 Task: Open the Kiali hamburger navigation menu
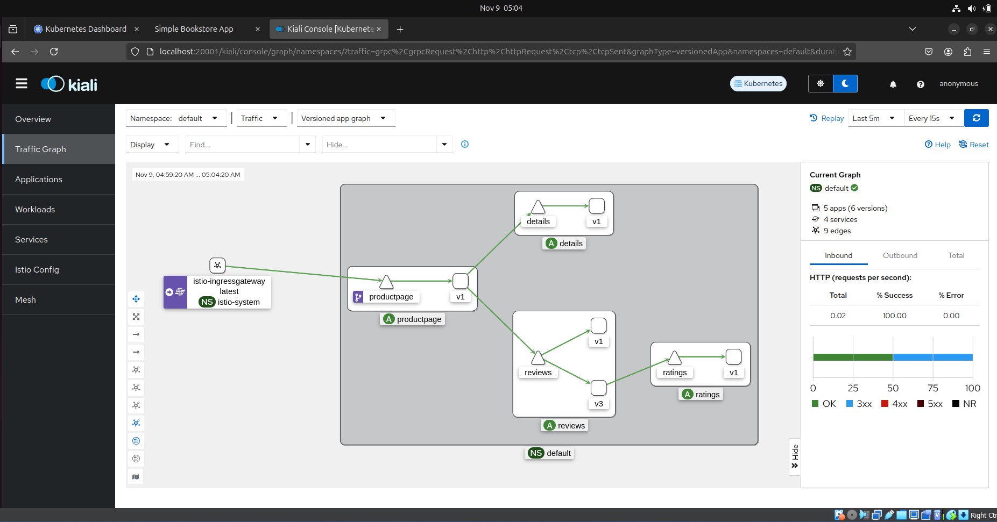(22, 83)
